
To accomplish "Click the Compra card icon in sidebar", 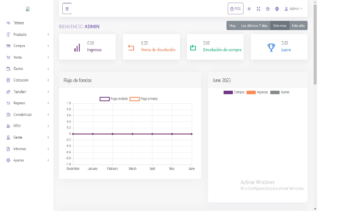I will click(x=8, y=46).
